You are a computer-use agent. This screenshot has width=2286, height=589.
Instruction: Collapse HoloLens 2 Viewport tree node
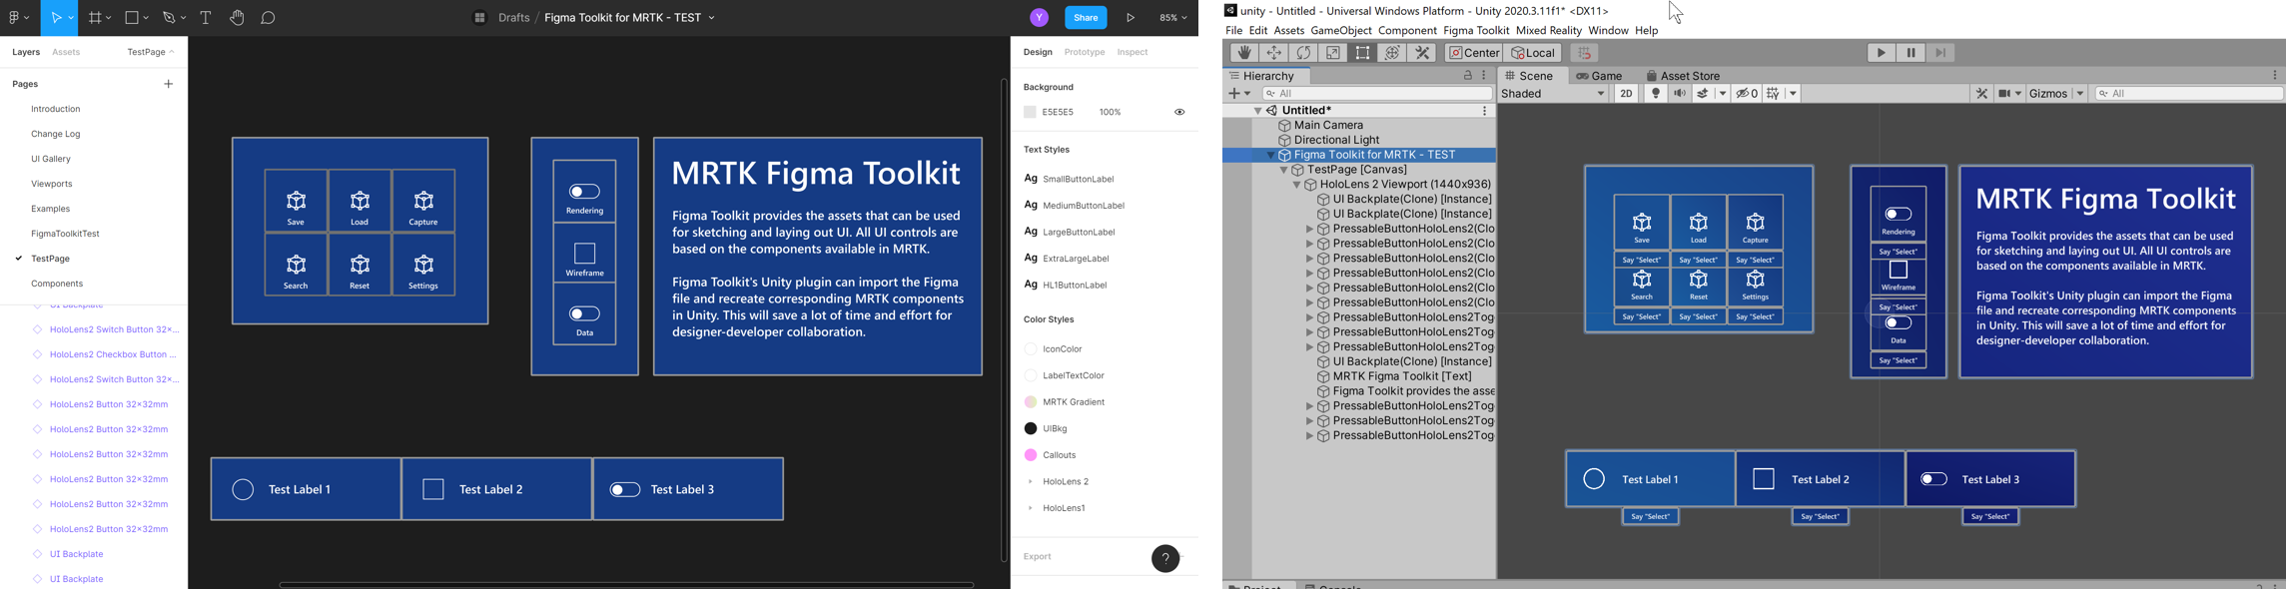(1297, 186)
